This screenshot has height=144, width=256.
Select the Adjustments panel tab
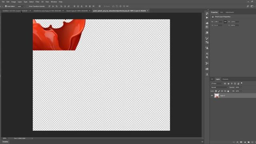tap(230, 12)
